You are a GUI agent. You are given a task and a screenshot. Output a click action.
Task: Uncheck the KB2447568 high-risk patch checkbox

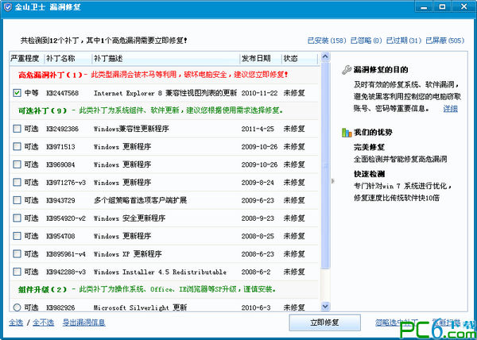pos(17,93)
